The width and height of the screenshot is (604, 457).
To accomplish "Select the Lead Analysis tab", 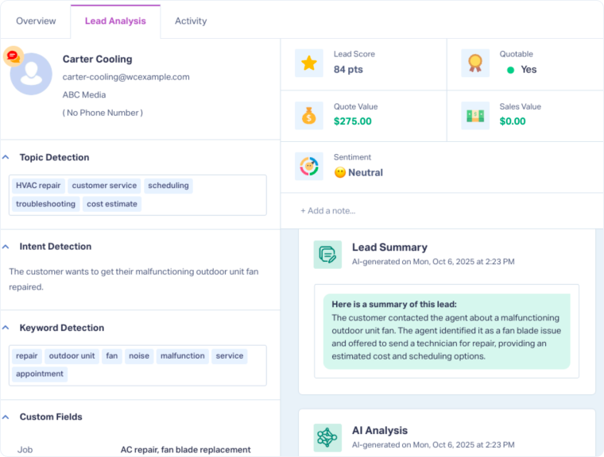I will pos(115,21).
